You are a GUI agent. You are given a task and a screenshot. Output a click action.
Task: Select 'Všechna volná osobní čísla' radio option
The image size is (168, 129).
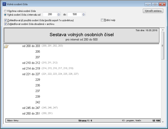click(x=5, y=11)
